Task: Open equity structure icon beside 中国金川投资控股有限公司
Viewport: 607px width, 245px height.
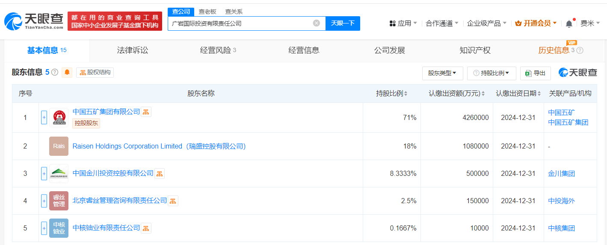Action: [x=160, y=173]
